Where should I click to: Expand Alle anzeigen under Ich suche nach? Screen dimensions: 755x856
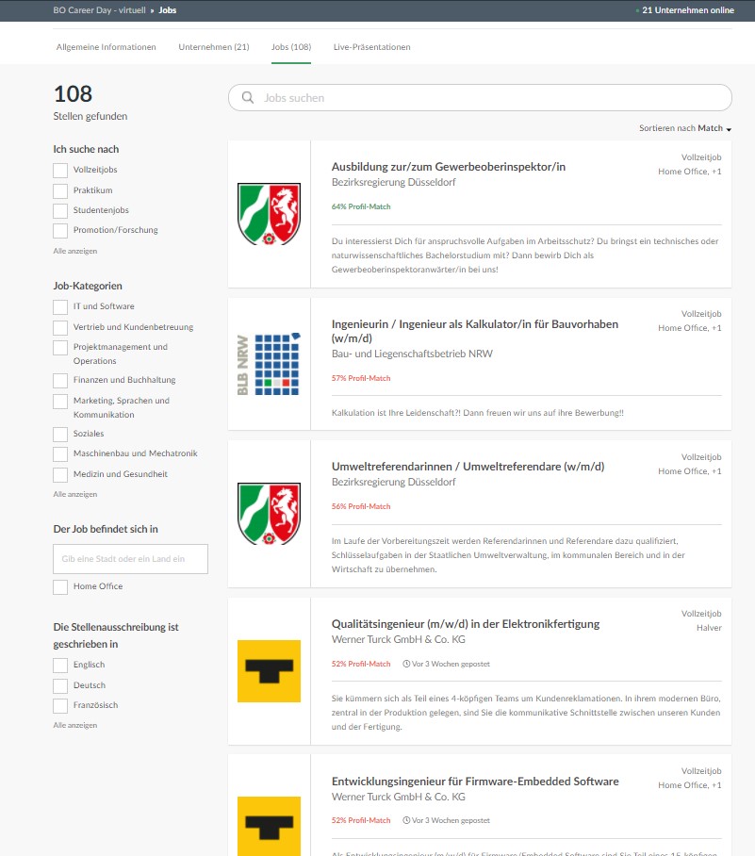[75, 251]
